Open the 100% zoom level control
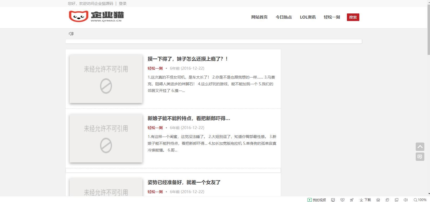430x202 pixels. (x=420, y=200)
